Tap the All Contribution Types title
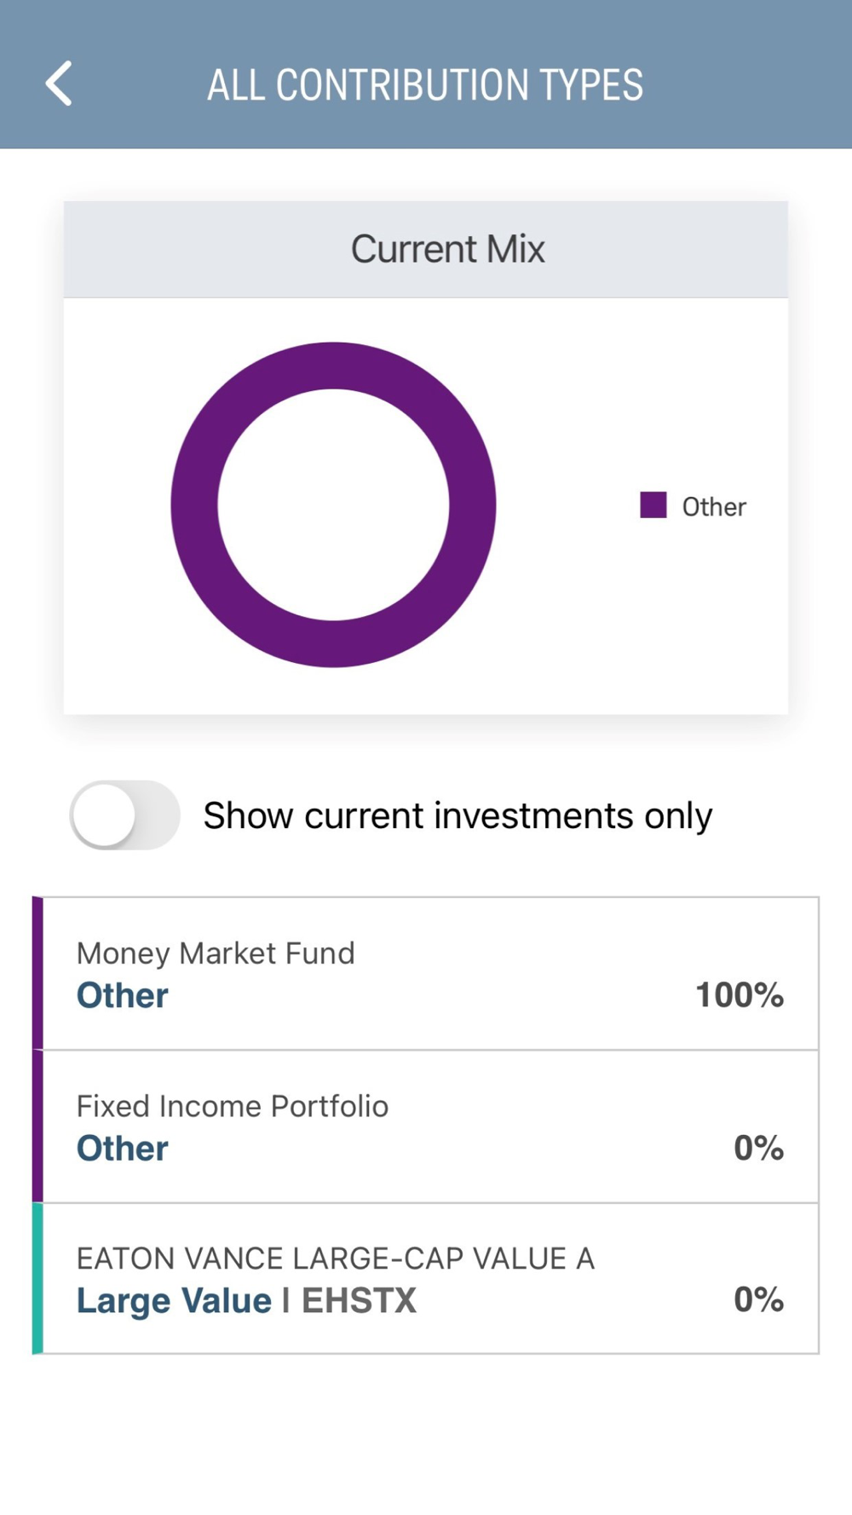 point(425,85)
